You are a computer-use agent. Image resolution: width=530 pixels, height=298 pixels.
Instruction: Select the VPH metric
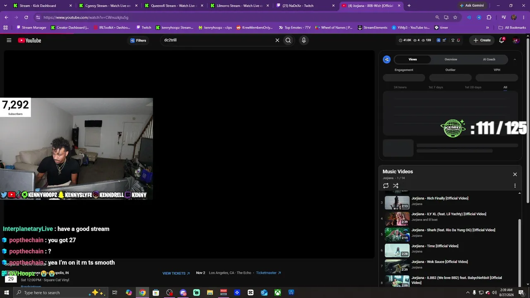tap(497, 70)
